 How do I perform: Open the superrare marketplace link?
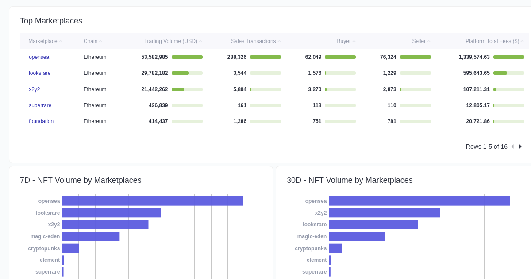(x=40, y=105)
